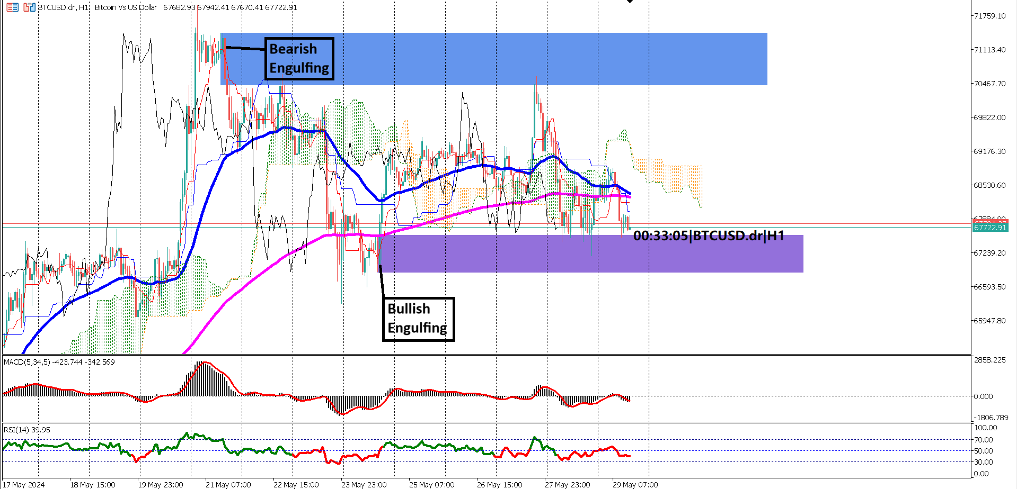The width and height of the screenshot is (1017, 489).
Task: Click the RSI 70.00 level value
Action: coord(984,440)
